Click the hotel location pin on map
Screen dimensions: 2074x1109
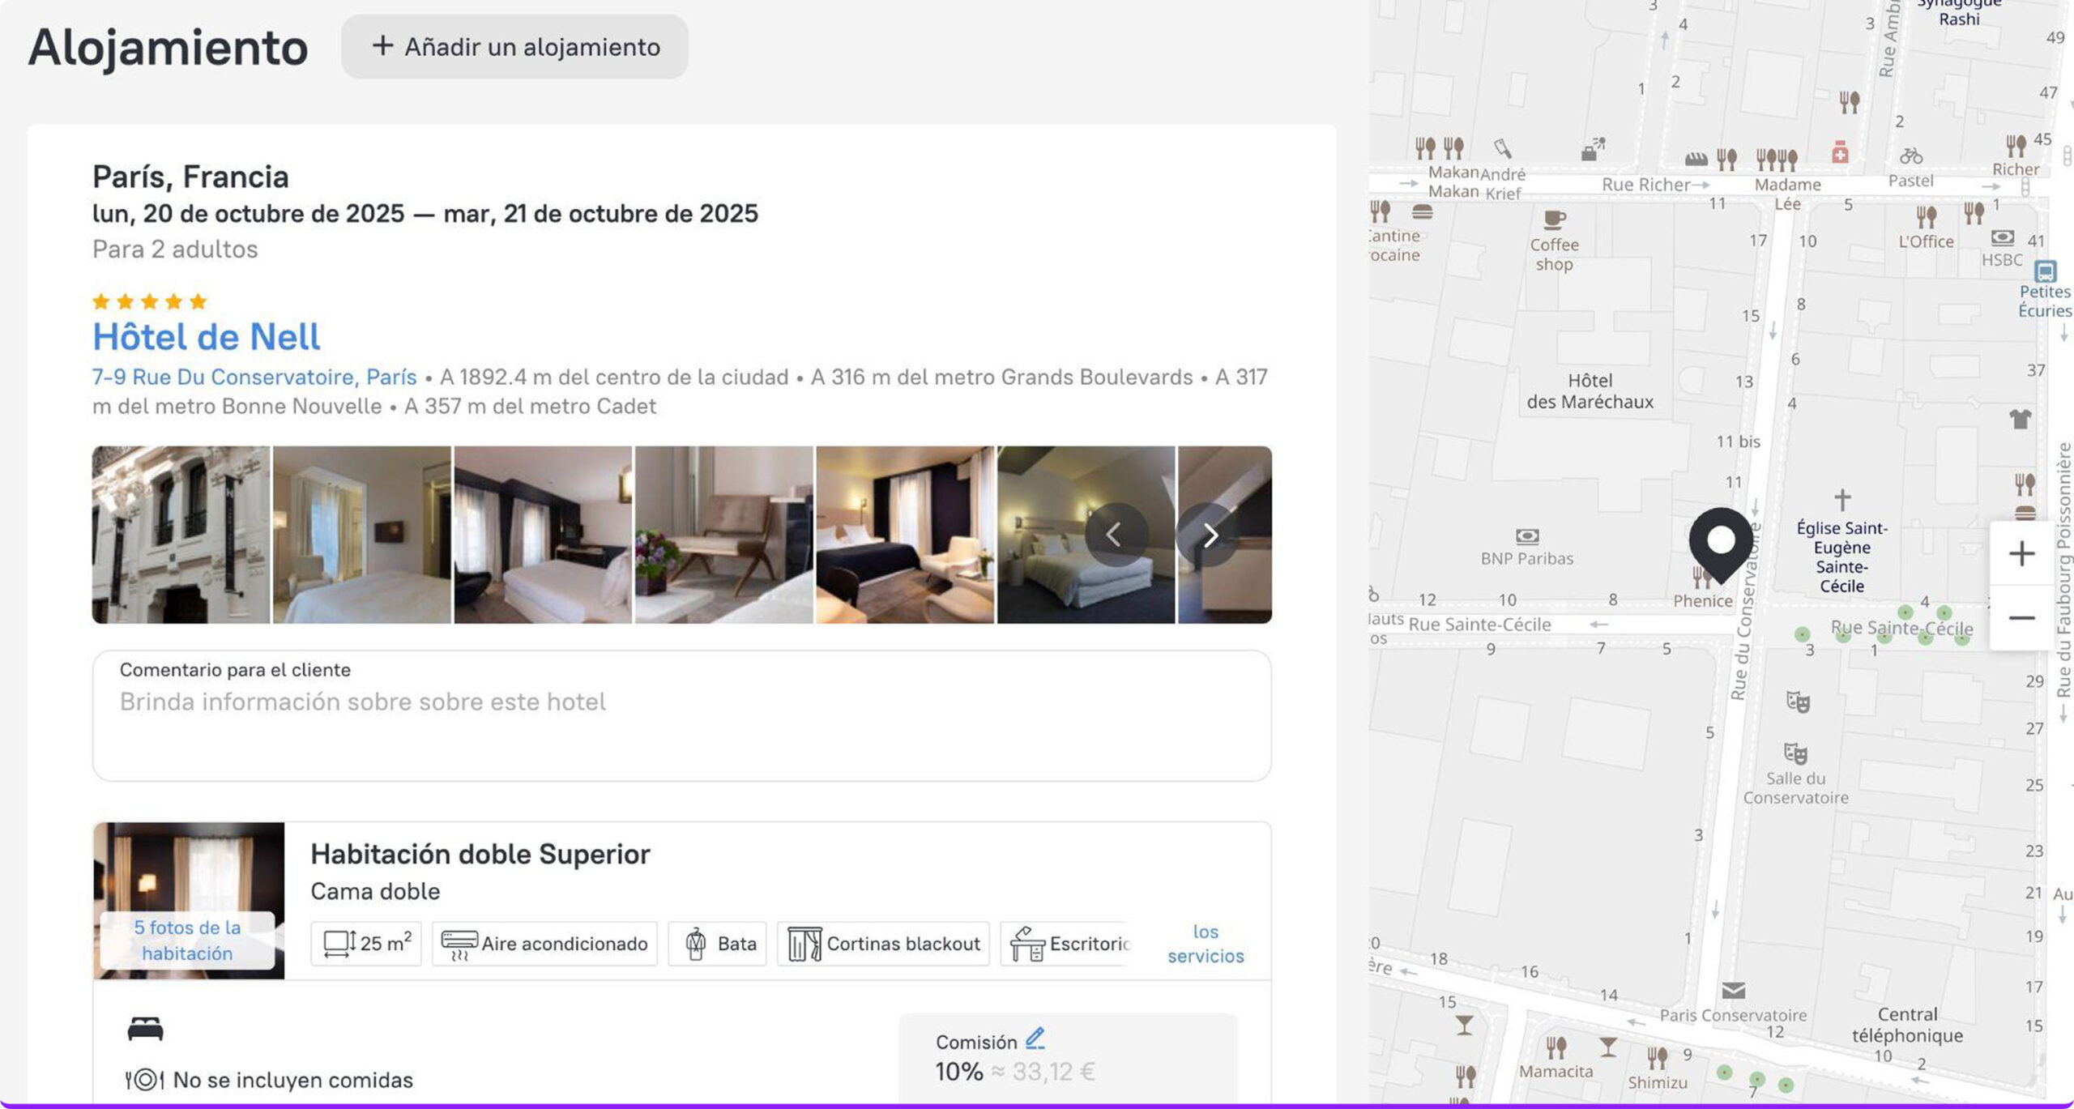pyautogui.click(x=1721, y=541)
